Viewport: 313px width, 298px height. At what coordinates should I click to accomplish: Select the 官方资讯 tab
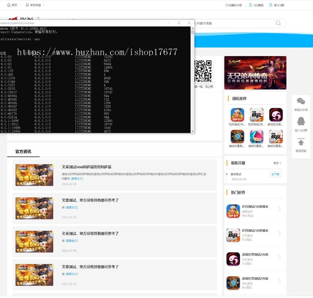tap(23, 151)
